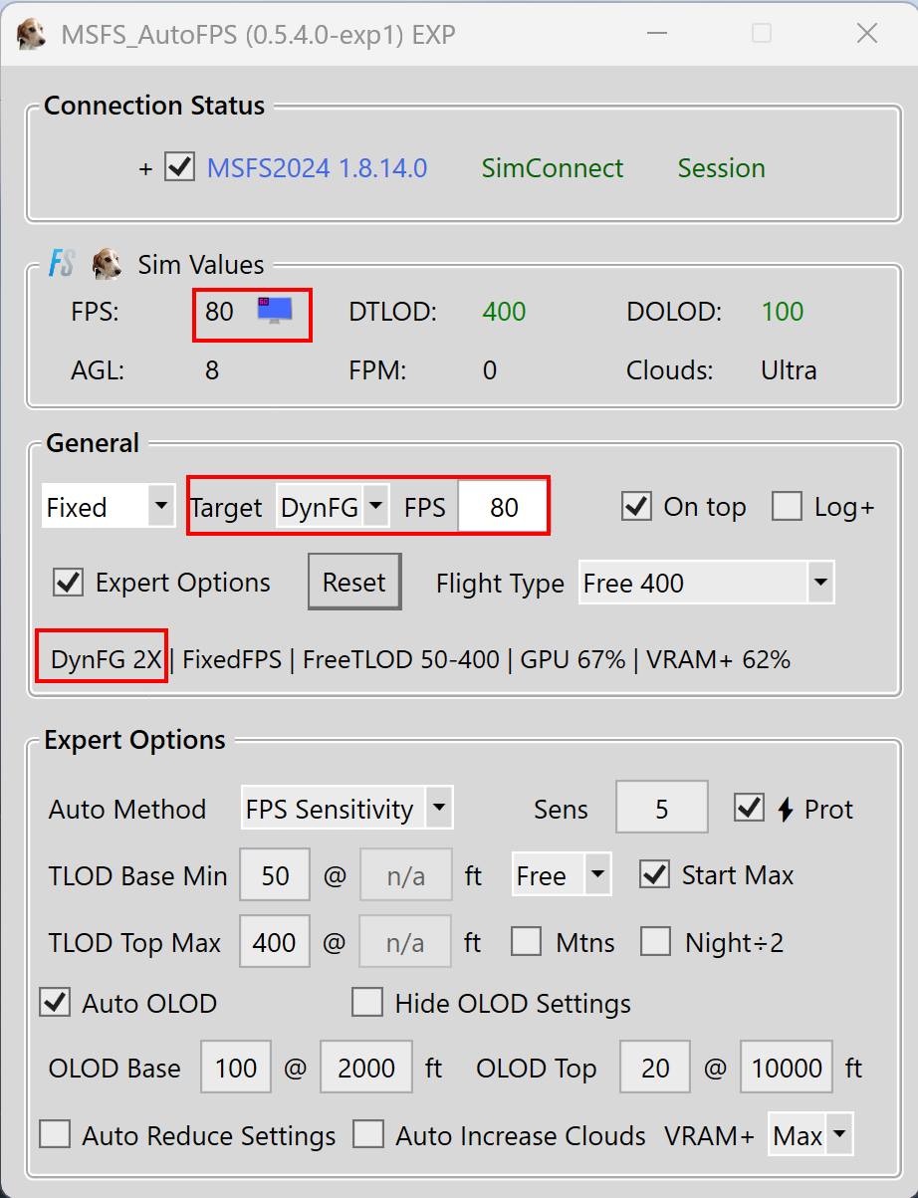Enable the Log+ checkbox
918x1198 pixels.
pyautogui.click(x=787, y=507)
